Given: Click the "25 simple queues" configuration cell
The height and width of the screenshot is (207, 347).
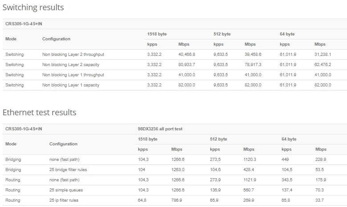Looking at the screenshot, I should 66,190.
